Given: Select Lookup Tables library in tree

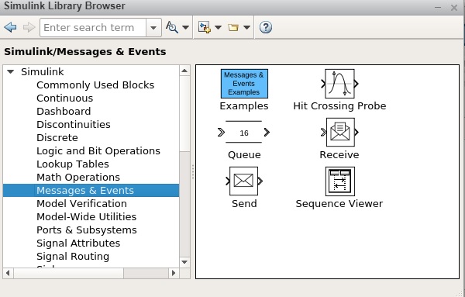Looking at the screenshot, I should [x=73, y=164].
